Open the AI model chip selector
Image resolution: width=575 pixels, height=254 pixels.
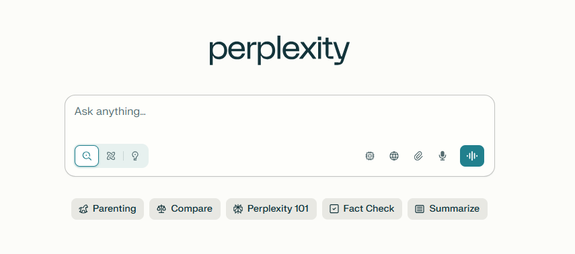coord(370,156)
